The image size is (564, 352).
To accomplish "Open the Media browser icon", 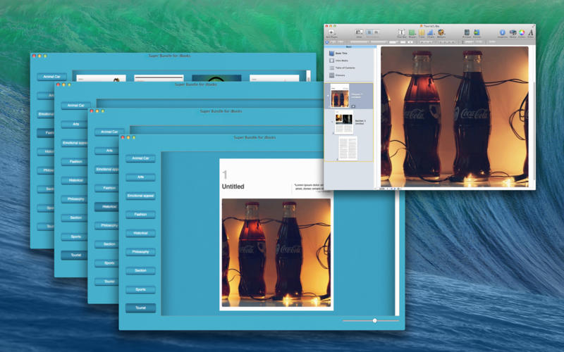I will click(513, 32).
